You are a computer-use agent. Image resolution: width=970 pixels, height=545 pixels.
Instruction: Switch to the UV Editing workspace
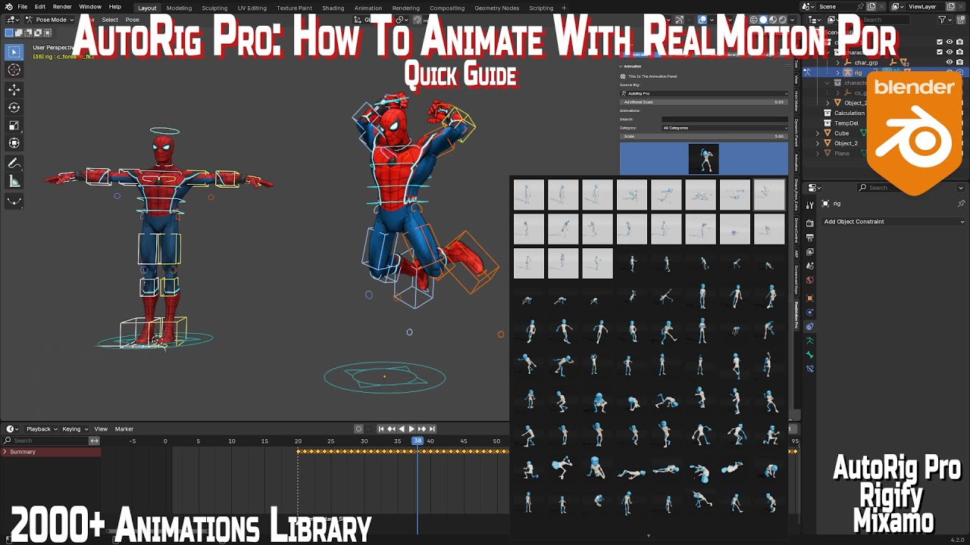click(x=252, y=8)
